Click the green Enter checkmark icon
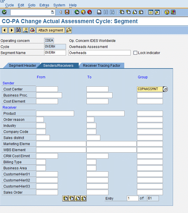Screen dimensions: 188x213 coord(4,12)
